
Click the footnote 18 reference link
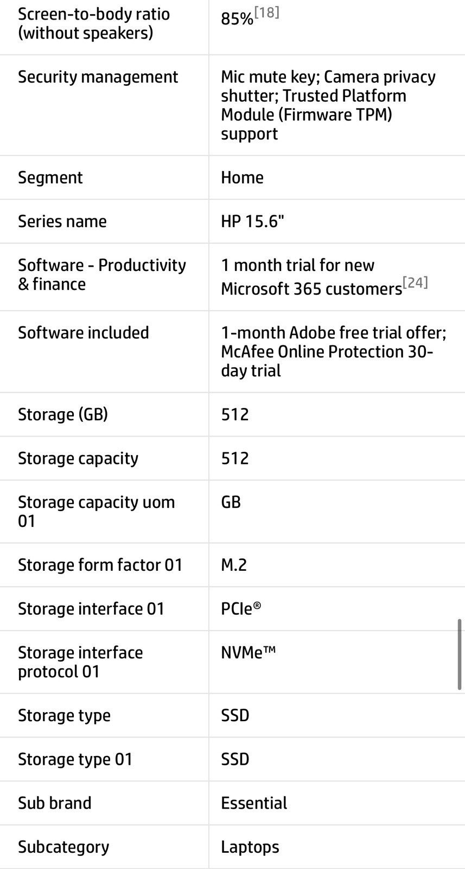pos(267,12)
